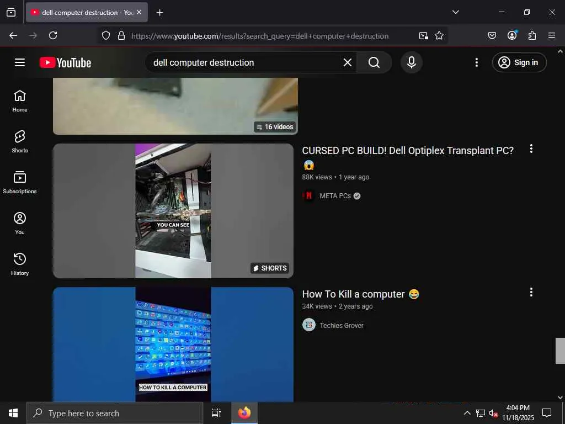Open Firefox extensions puzzle icon
Image resolution: width=565 pixels, height=424 pixels.
[532, 35]
